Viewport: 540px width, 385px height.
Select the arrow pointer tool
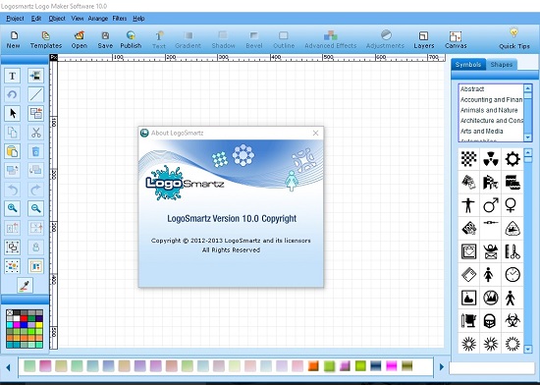[x=13, y=113]
